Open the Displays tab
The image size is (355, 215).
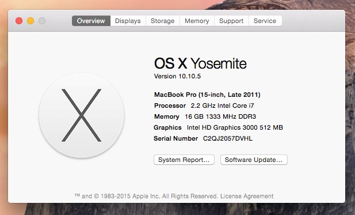[x=128, y=21]
